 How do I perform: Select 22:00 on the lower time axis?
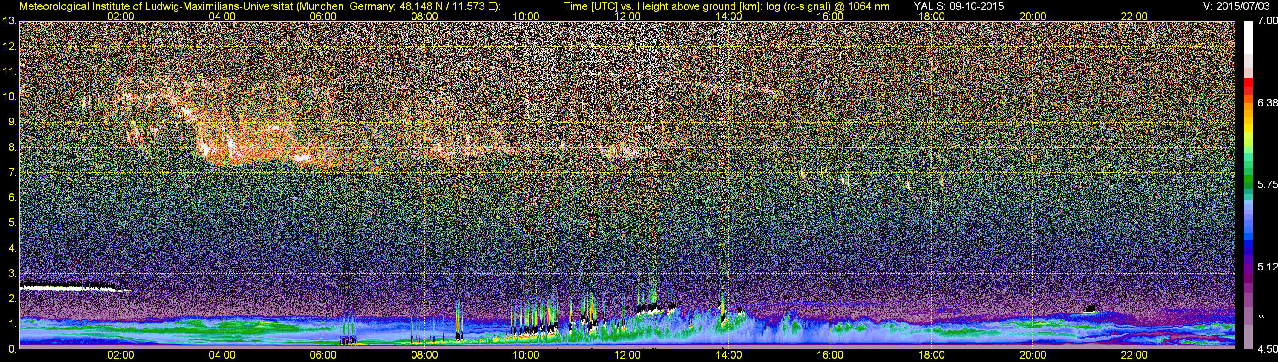[x=1134, y=355]
